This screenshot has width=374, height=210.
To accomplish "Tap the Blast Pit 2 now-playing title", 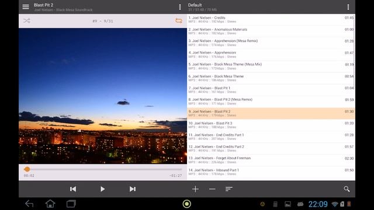I will [x=43, y=5].
